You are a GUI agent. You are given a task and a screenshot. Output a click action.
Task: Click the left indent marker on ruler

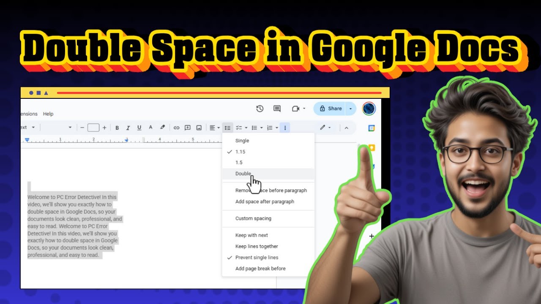coord(27,140)
